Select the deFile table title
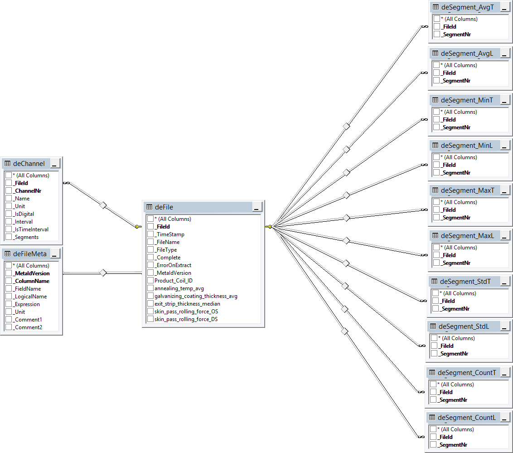Screen dimensions: 513x453 [x=164, y=207]
